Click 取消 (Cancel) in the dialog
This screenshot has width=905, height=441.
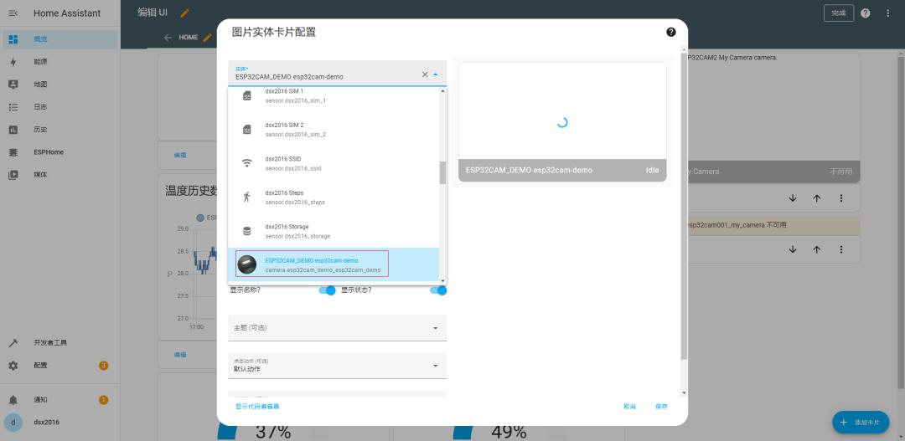[629, 407]
